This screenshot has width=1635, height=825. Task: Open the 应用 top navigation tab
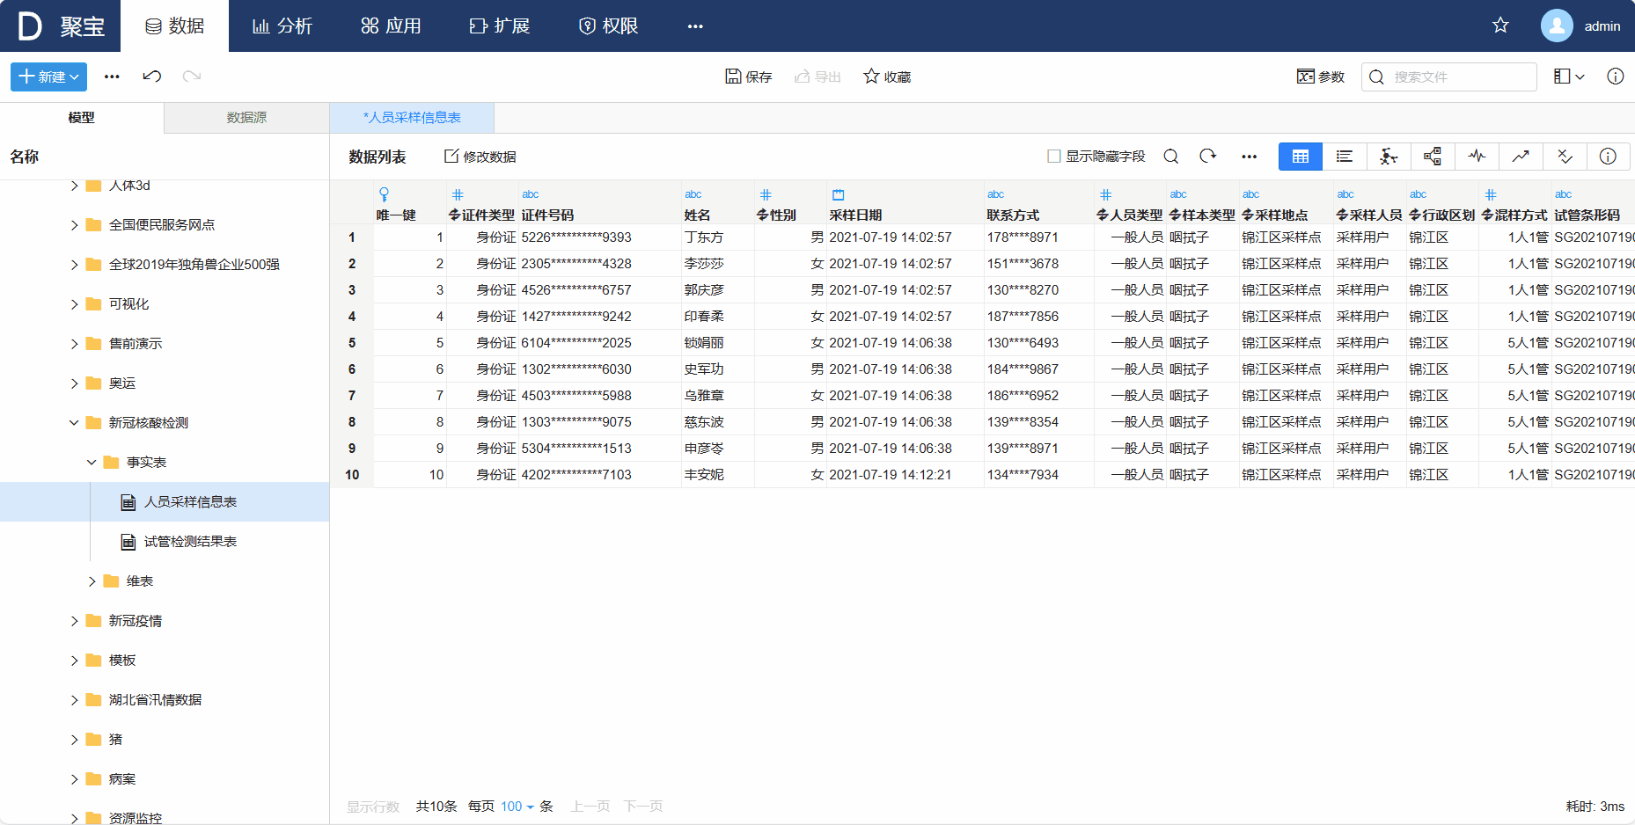click(391, 26)
